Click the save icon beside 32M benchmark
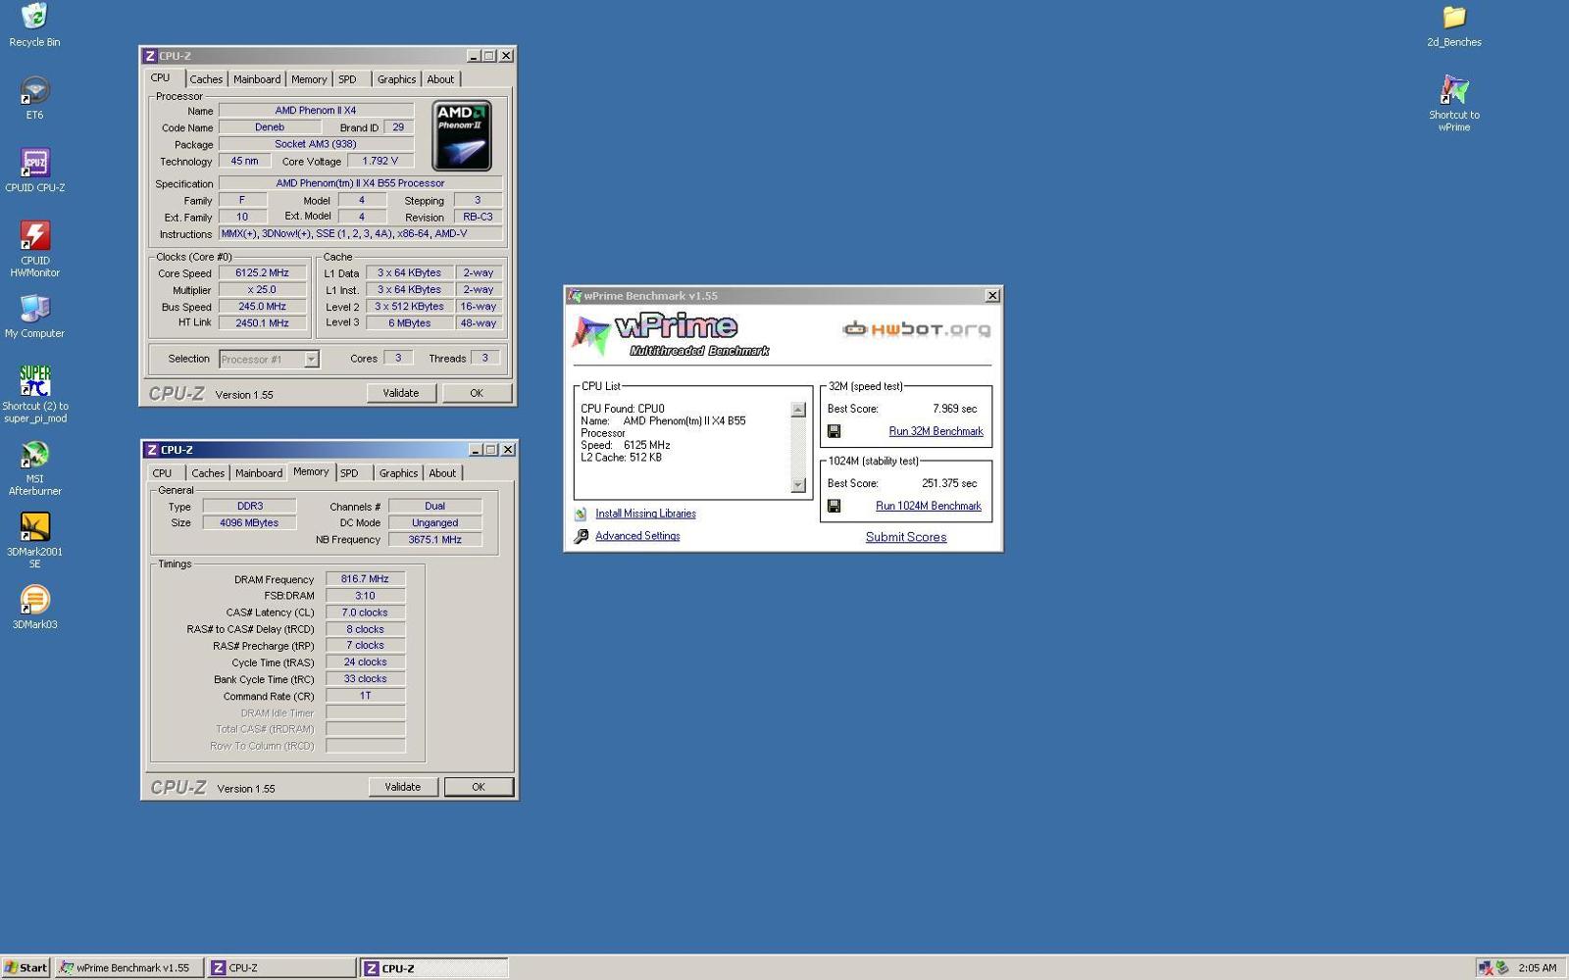The height and width of the screenshot is (980, 1569). click(x=834, y=431)
